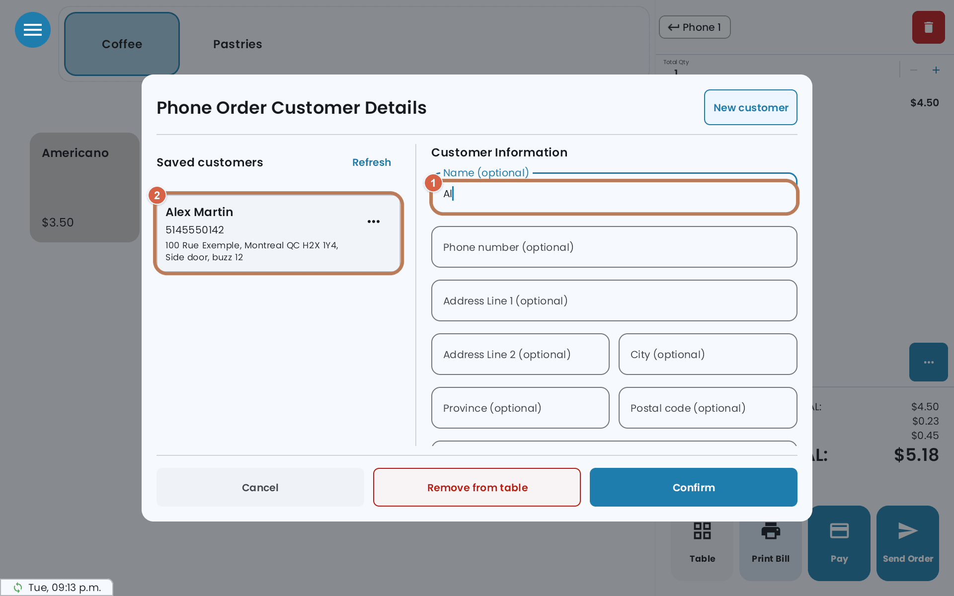Image resolution: width=954 pixels, height=596 pixels.
Task: Open Pay with the card icon
Action: click(x=839, y=543)
